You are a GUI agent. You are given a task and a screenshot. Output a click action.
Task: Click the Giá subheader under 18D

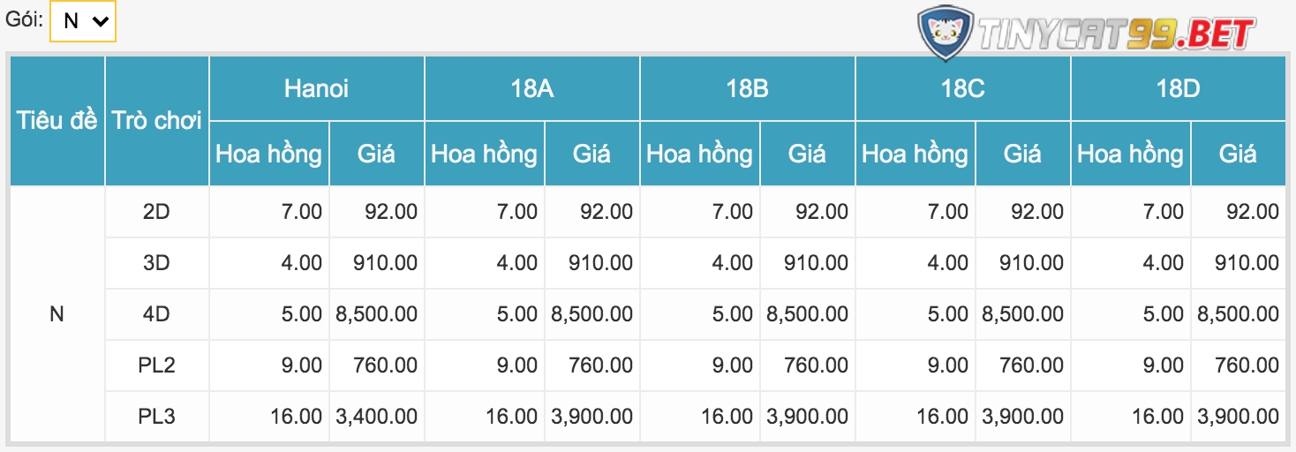tap(1238, 154)
